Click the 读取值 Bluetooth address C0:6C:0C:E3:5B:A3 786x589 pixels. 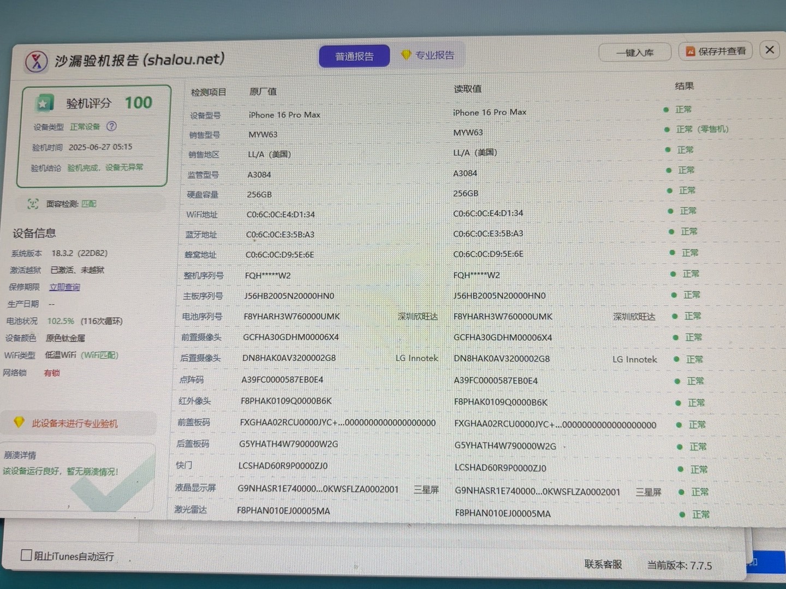488,233
